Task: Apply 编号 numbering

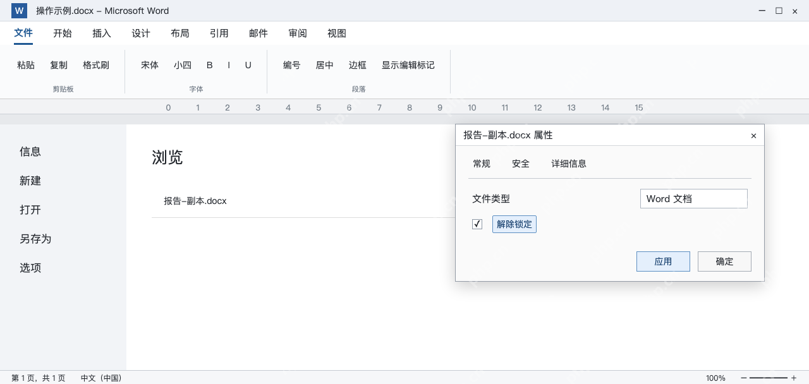Action: point(292,65)
